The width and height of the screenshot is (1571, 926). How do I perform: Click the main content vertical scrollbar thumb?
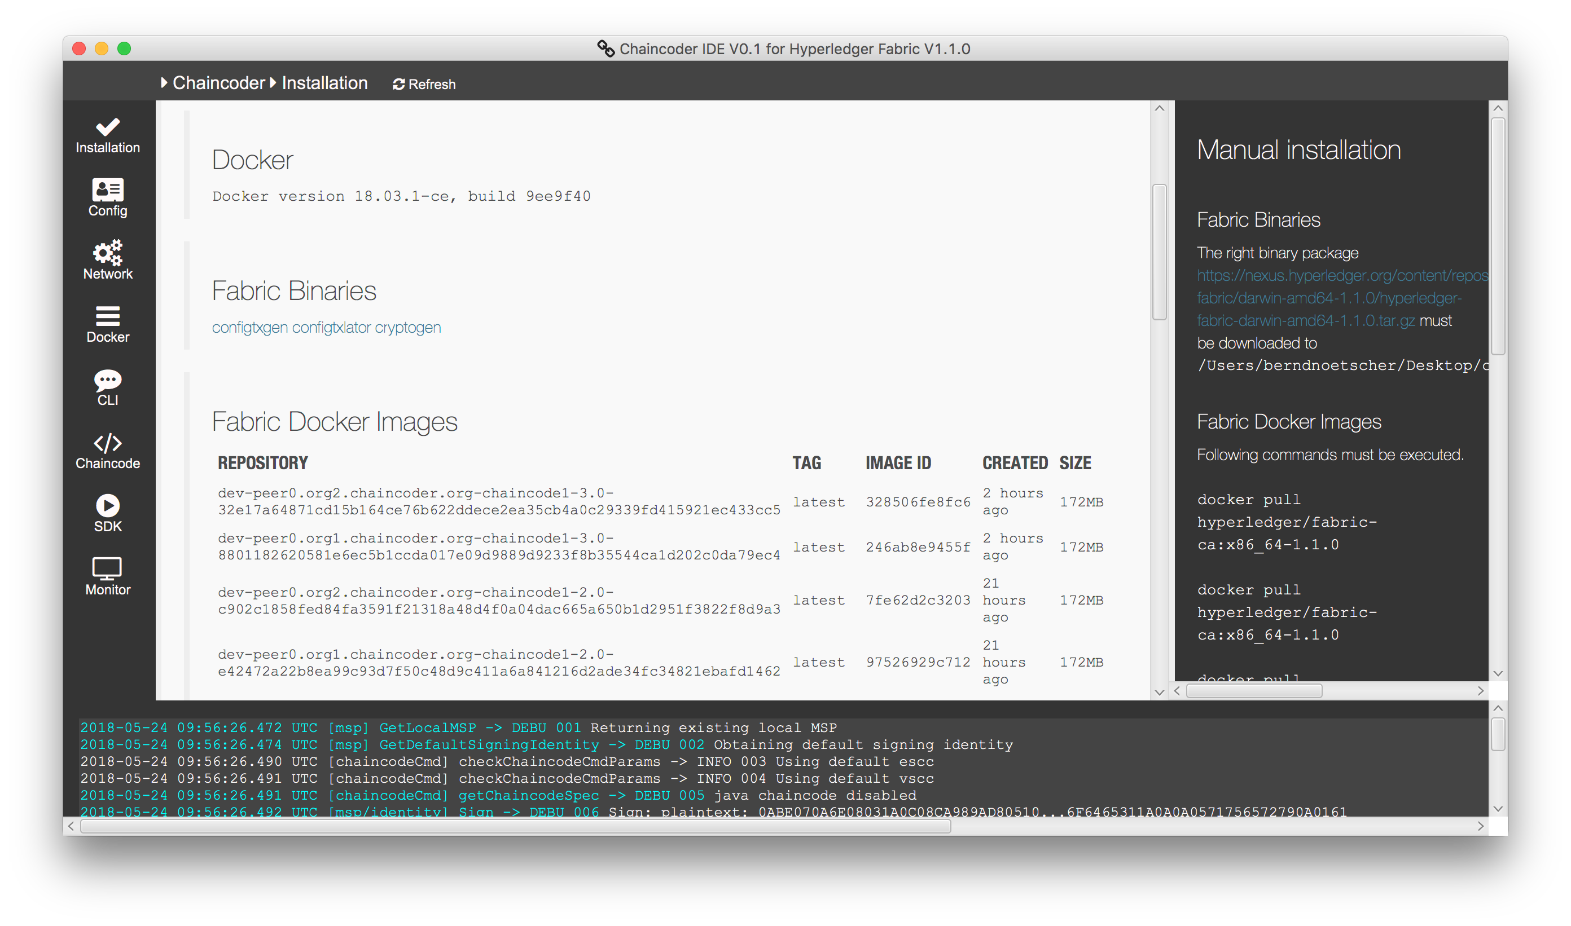pyautogui.click(x=1159, y=252)
